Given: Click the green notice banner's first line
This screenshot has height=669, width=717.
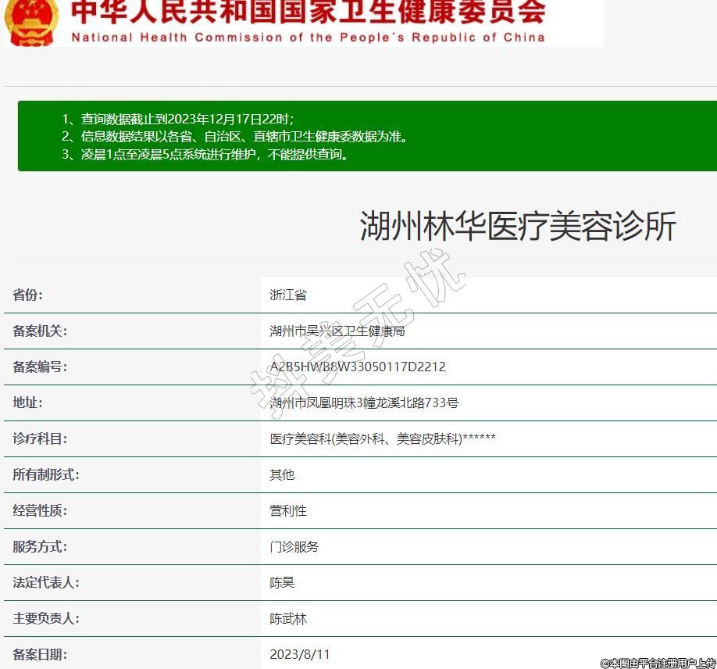Looking at the screenshot, I should 178,119.
